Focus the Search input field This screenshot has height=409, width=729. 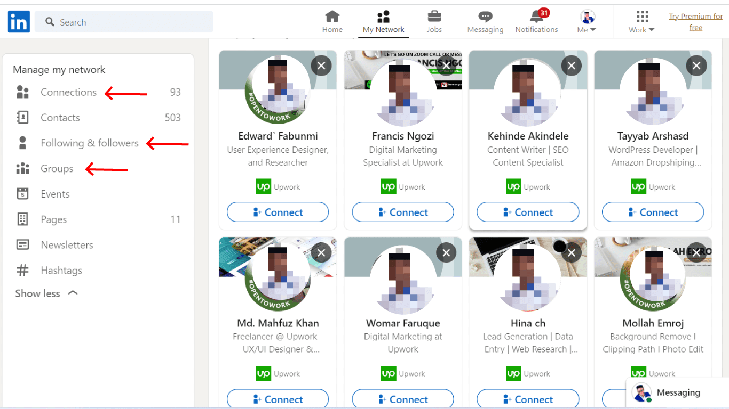tap(124, 22)
